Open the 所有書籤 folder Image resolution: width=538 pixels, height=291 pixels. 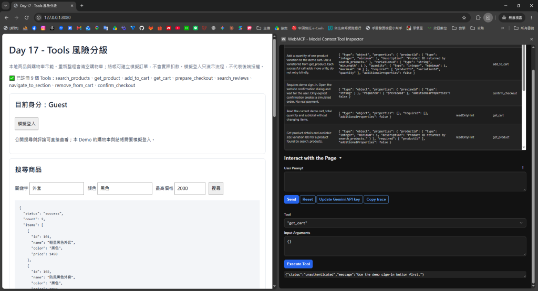[524, 28]
